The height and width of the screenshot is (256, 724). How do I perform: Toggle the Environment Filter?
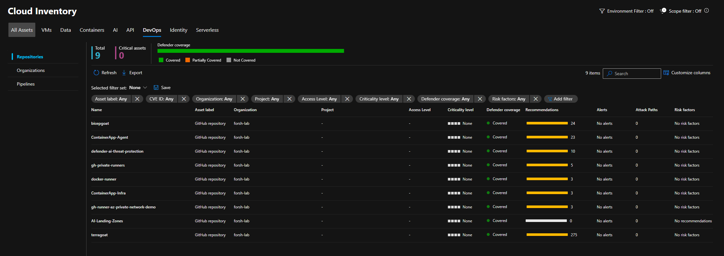pyautogui.click(x=626, y=11)
